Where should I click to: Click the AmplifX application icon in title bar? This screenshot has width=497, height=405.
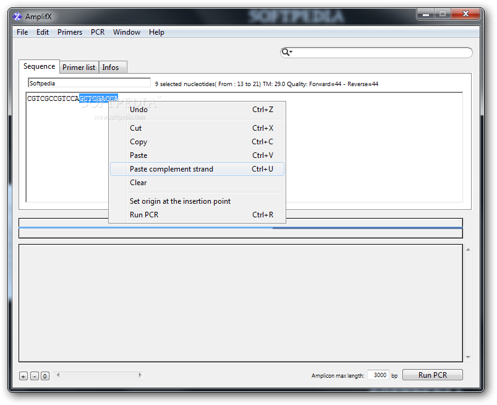[17, 17]
